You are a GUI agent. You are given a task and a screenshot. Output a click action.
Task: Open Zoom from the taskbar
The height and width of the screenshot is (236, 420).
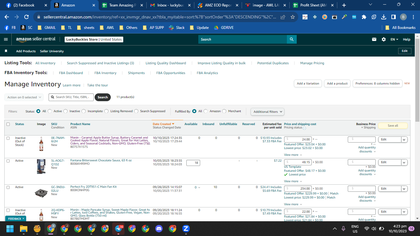pos(186,229)
